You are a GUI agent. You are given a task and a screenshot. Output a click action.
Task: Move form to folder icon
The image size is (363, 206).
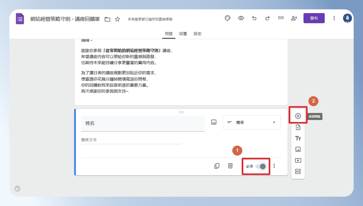(x=107, y=19)
